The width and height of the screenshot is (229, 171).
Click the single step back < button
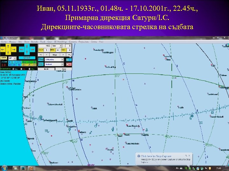[46, 55]
